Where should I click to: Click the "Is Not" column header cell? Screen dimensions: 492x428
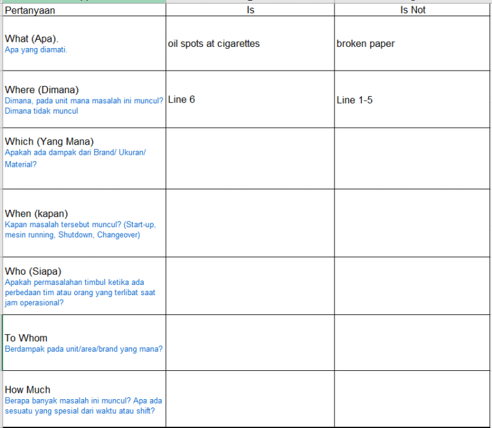pyautogui.click(x=413, y=10)
